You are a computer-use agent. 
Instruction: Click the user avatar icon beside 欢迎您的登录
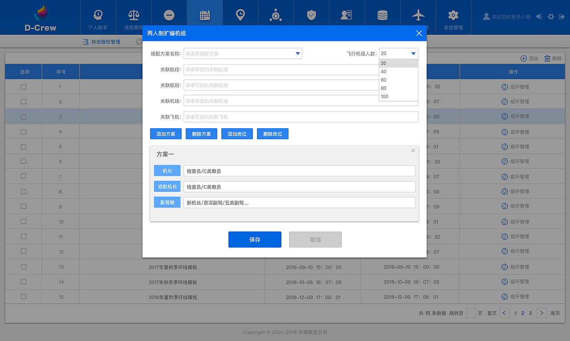click(486, 16)
